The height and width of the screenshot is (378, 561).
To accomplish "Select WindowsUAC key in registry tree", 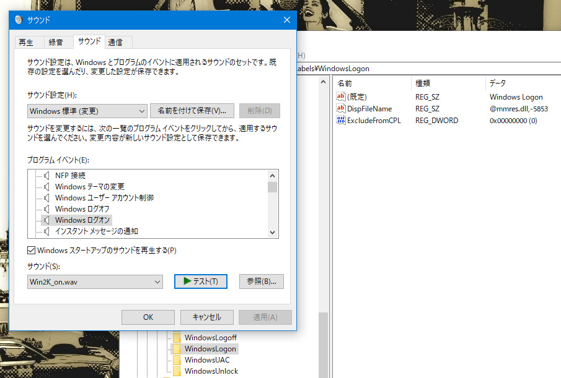I will (x=207, y=360).
